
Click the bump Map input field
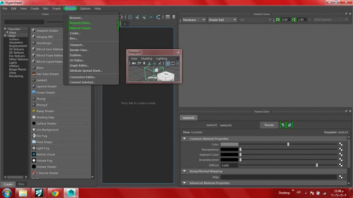pos(278,177)
